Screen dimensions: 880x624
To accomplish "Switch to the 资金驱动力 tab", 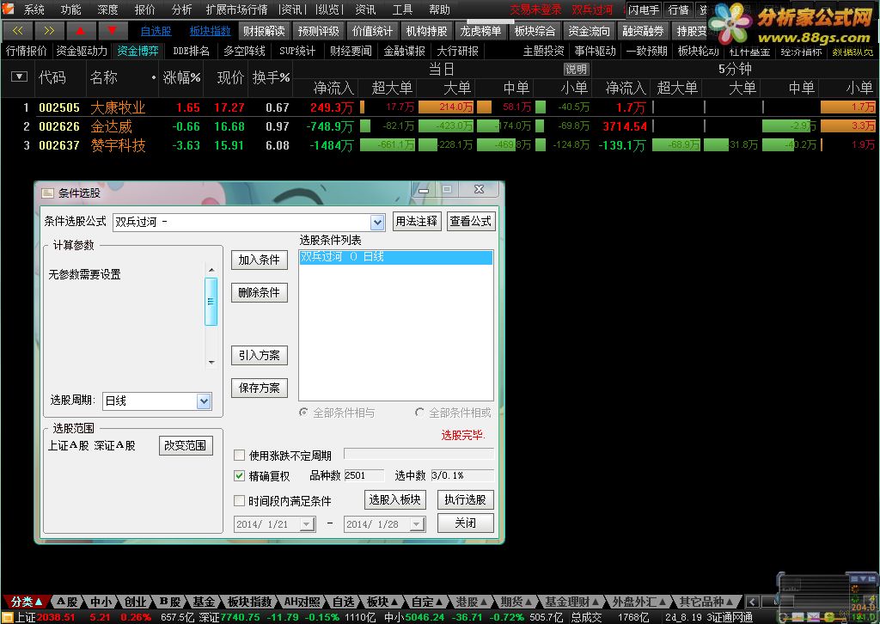I will pos(82,51).
